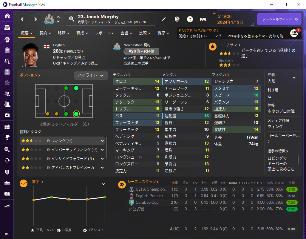This screenshot has width=306, height=239.
Task: Click the pencil edit icon
Action: 164,19
